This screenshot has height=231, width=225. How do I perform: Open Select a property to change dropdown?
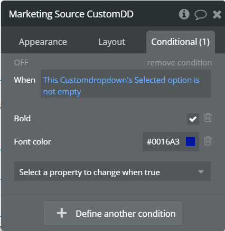112,171
